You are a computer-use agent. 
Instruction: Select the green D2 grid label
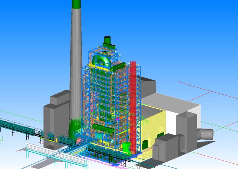[147, 121]
